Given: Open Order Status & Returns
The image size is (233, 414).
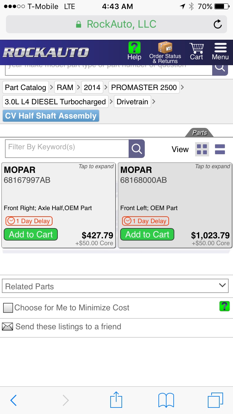Looking at the screenshot, I should pyautogui.click(x=165, y=52).
